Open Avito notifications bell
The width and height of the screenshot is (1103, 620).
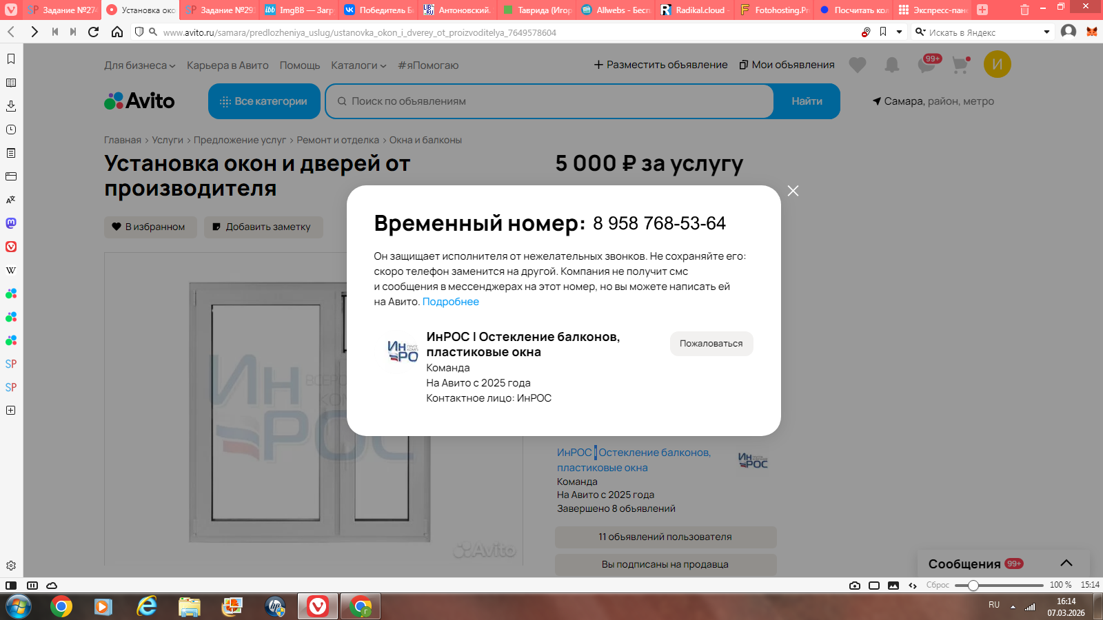(892, 65)
